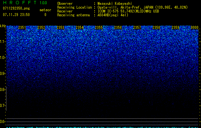Click the Receiving antenna label
This screenshot has height=128, width=201.
tap(73, 15)
